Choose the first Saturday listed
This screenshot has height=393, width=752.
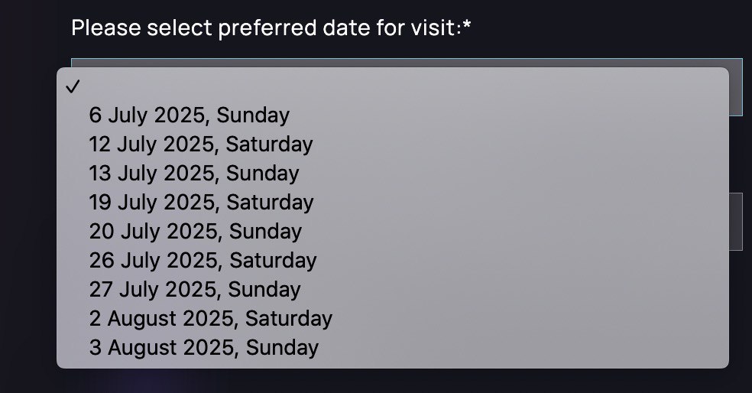pos(200,145)
